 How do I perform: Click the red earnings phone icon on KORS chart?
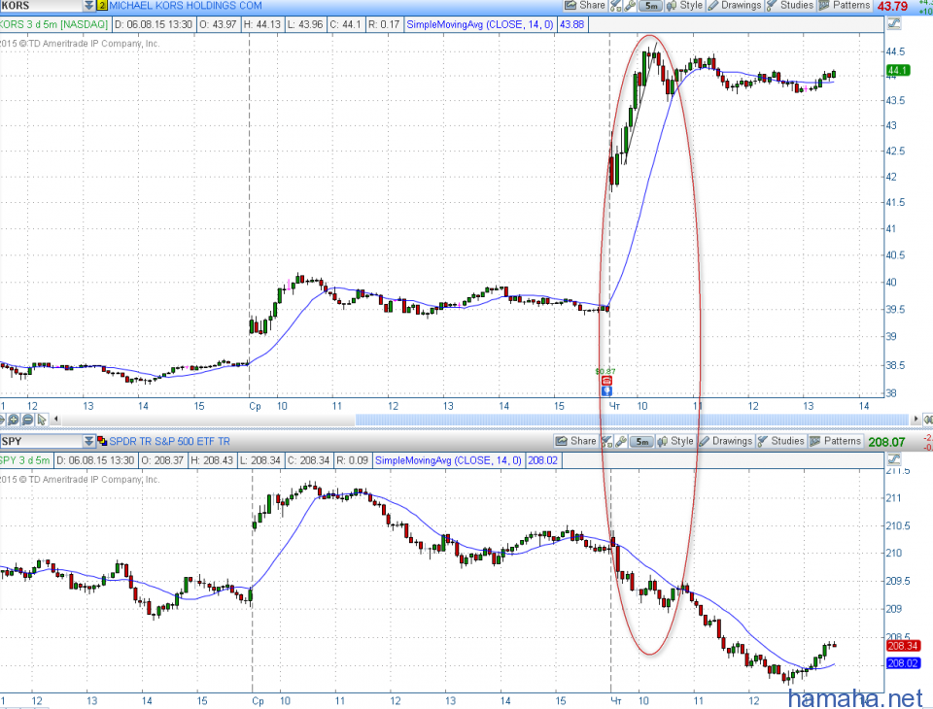(606, 381)
